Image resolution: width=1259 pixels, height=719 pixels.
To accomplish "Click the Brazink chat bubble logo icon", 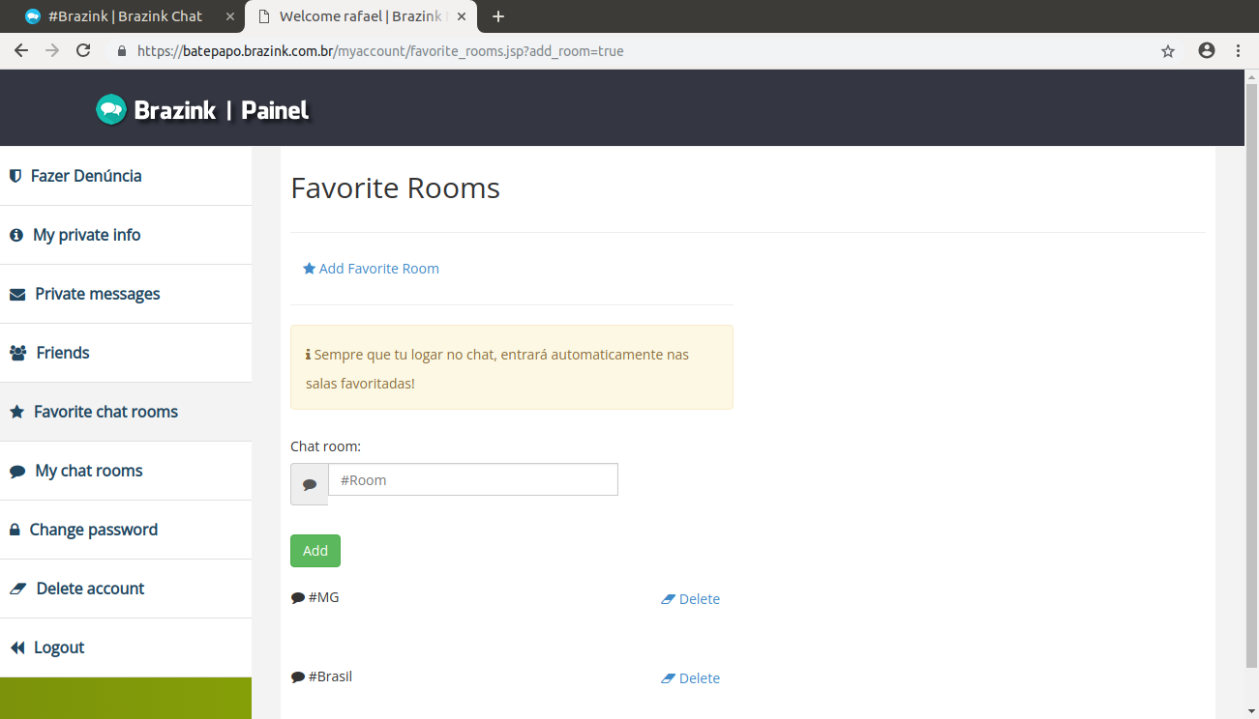I will 111,109.
